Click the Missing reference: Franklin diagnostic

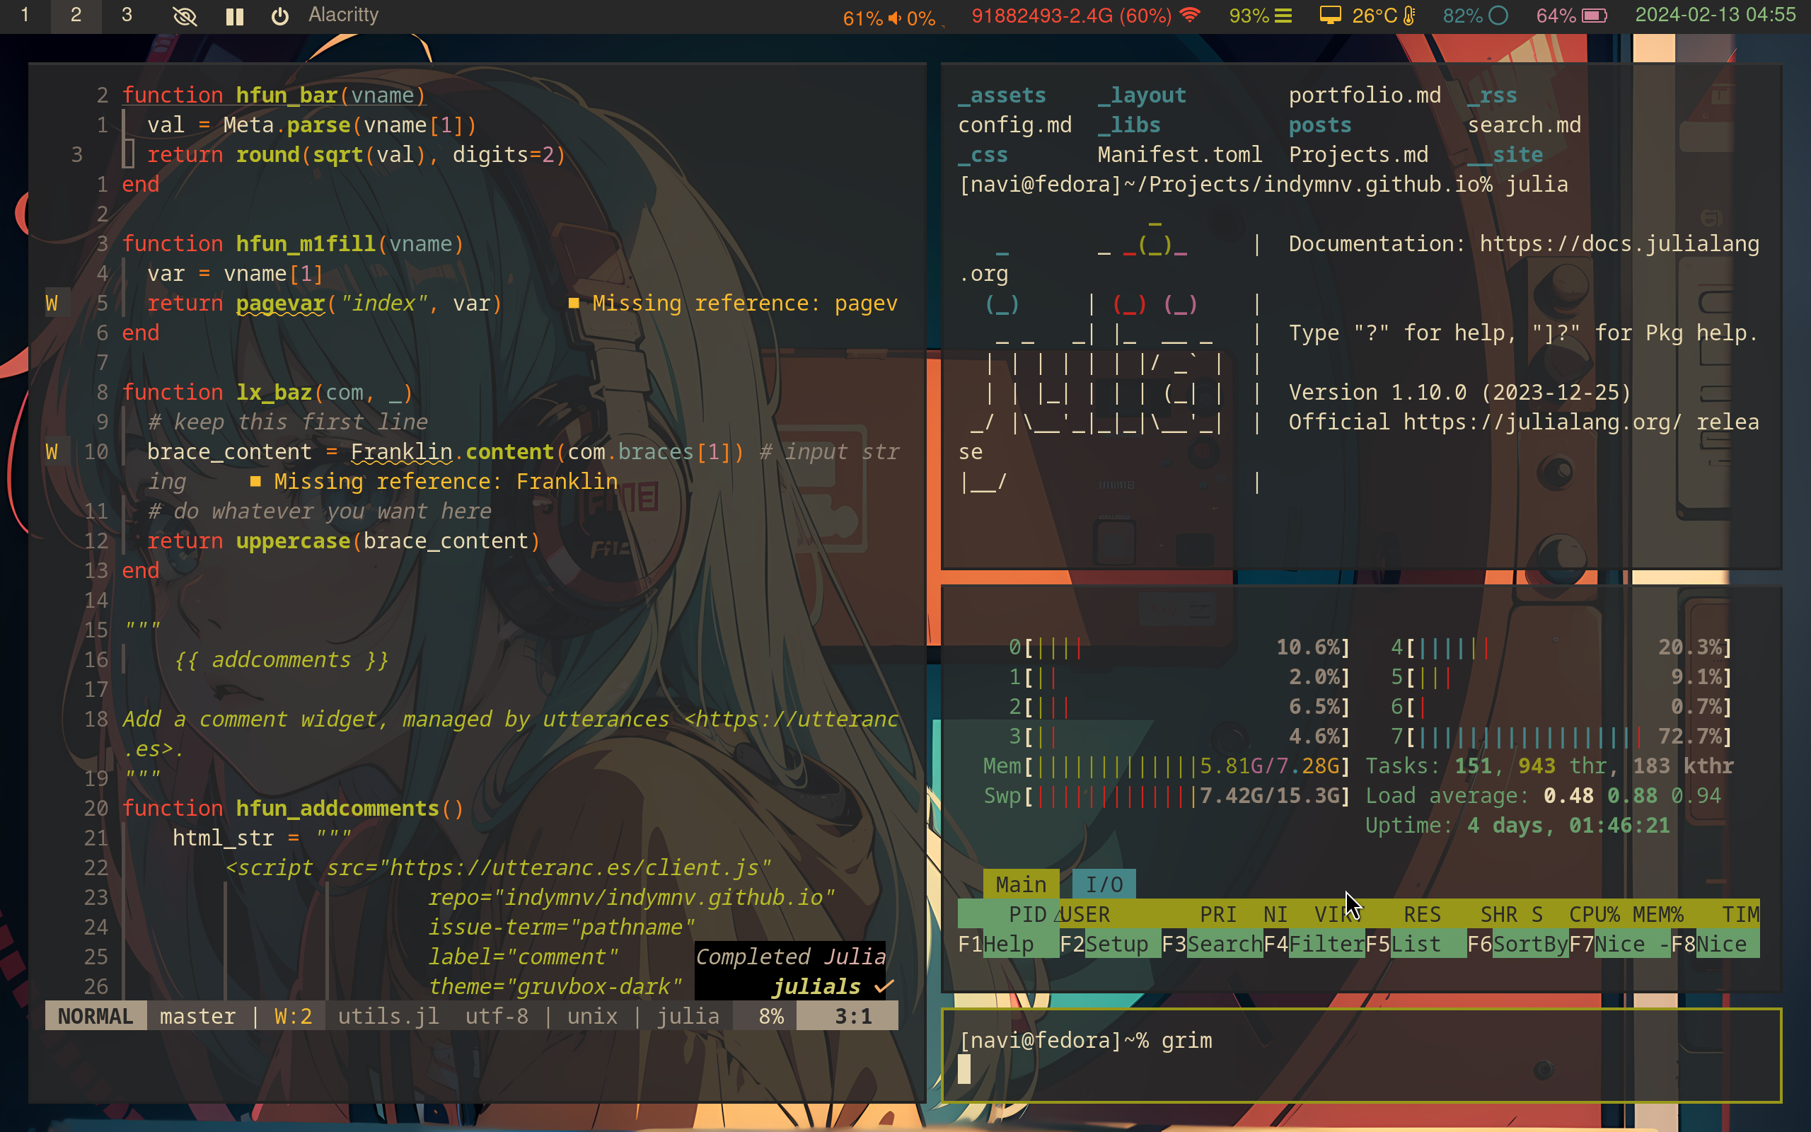(x=434, y=481)
